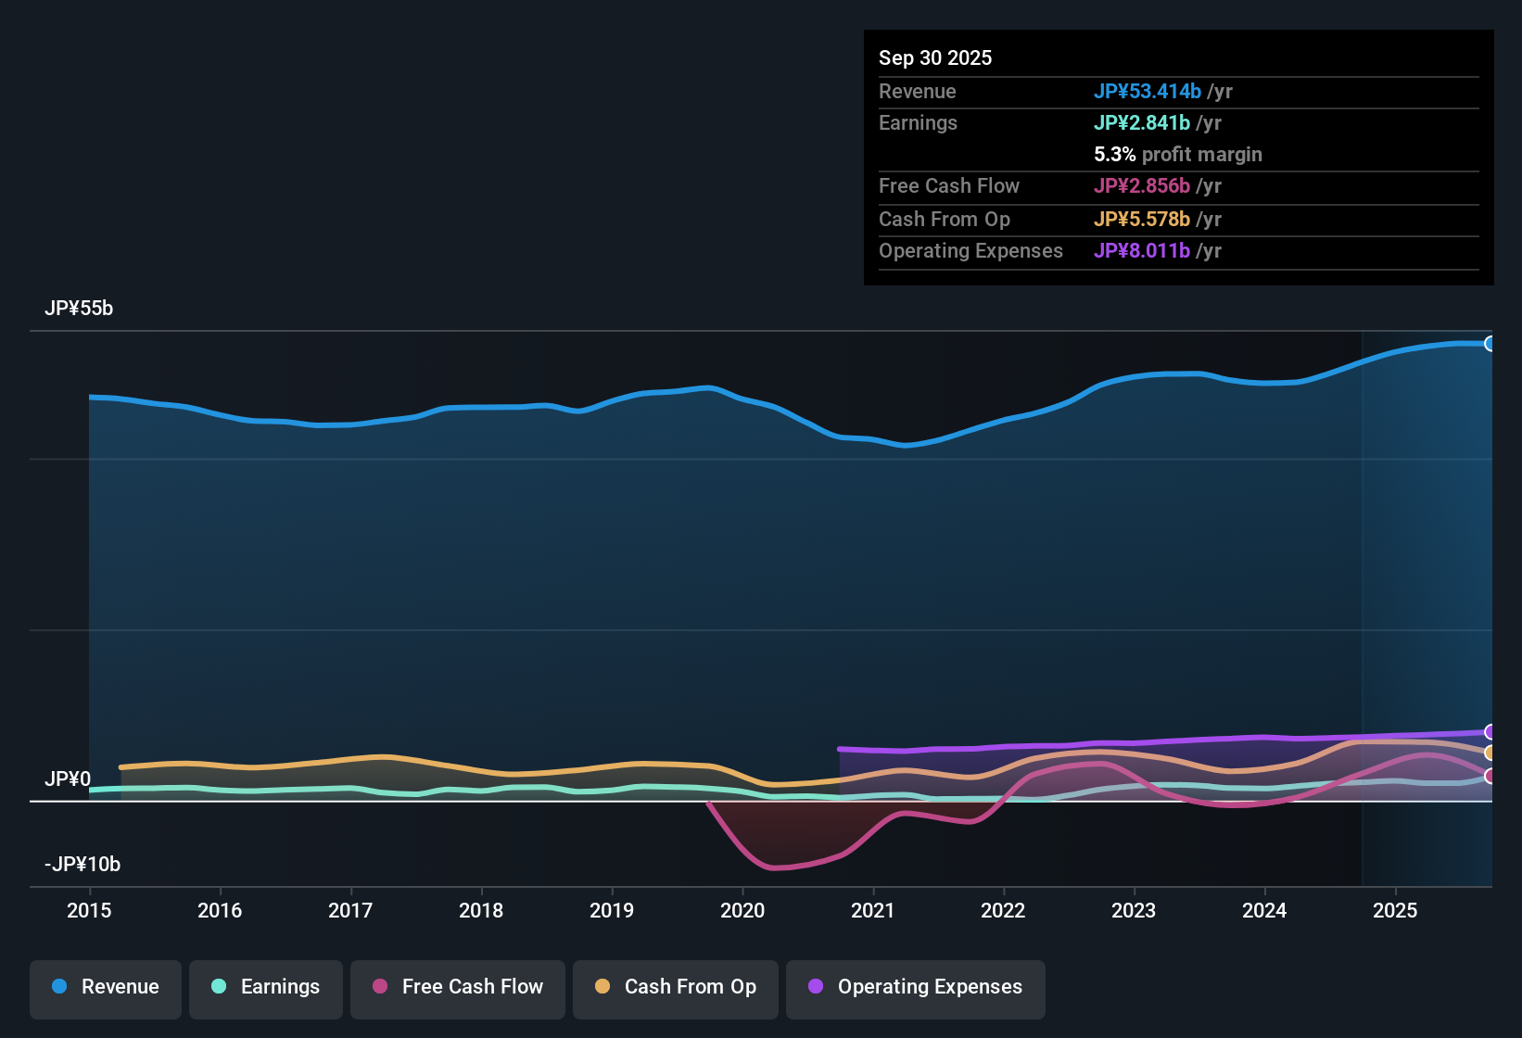Select the Operating Expenses endpoint marker

1489,731
